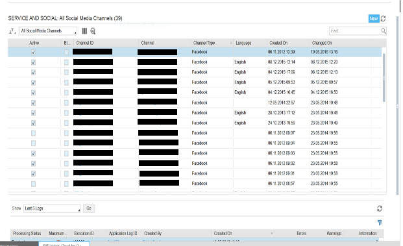
Task: Check Active for row created 06.11.2012 09:04
Action: click(x=33, y=143)
